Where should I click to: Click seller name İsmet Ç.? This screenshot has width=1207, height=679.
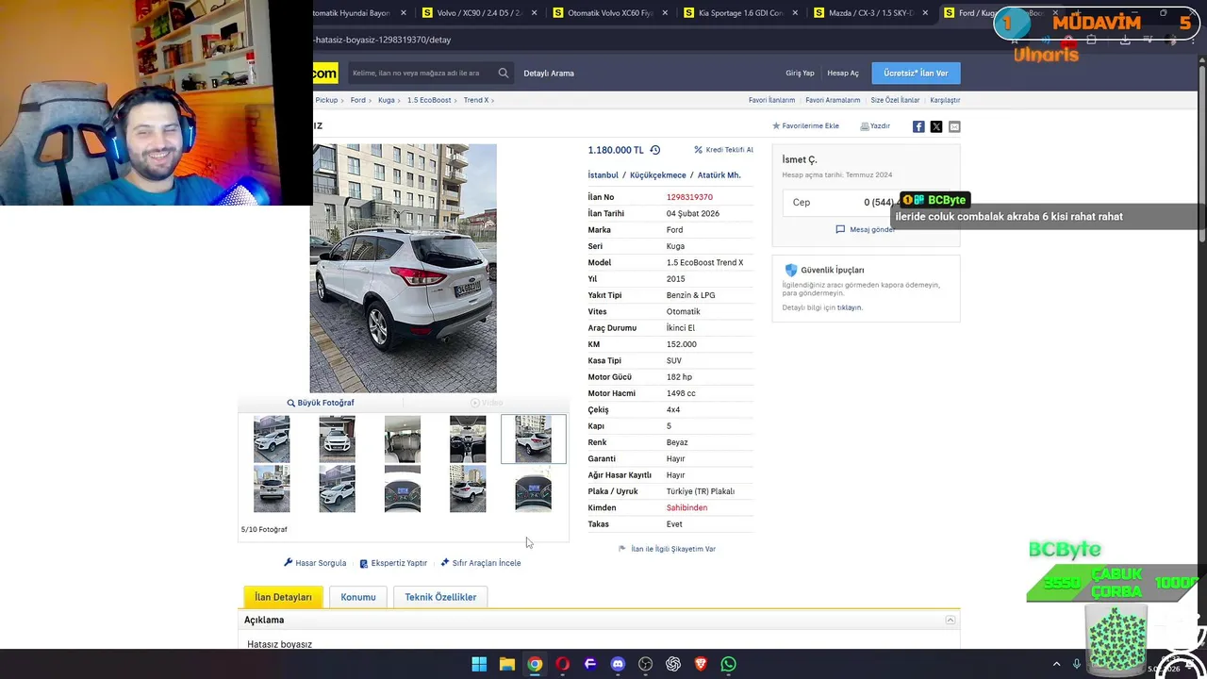click(800, 159)
